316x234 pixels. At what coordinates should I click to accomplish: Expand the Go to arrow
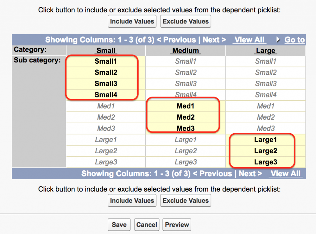coord(278,40)
